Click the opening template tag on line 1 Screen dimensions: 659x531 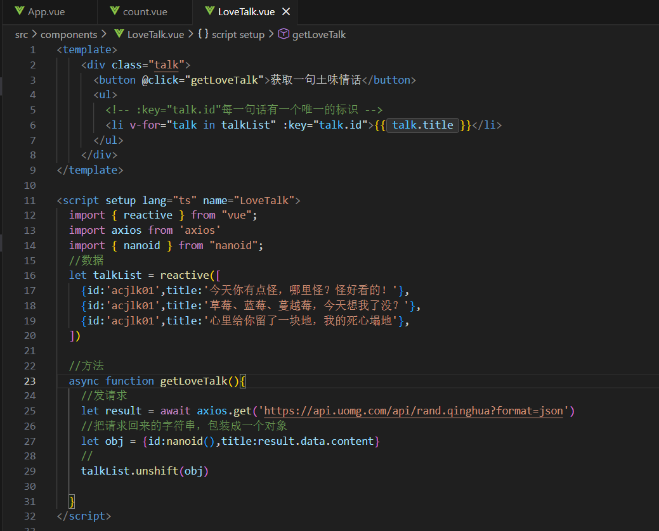[x=87, y=50]
